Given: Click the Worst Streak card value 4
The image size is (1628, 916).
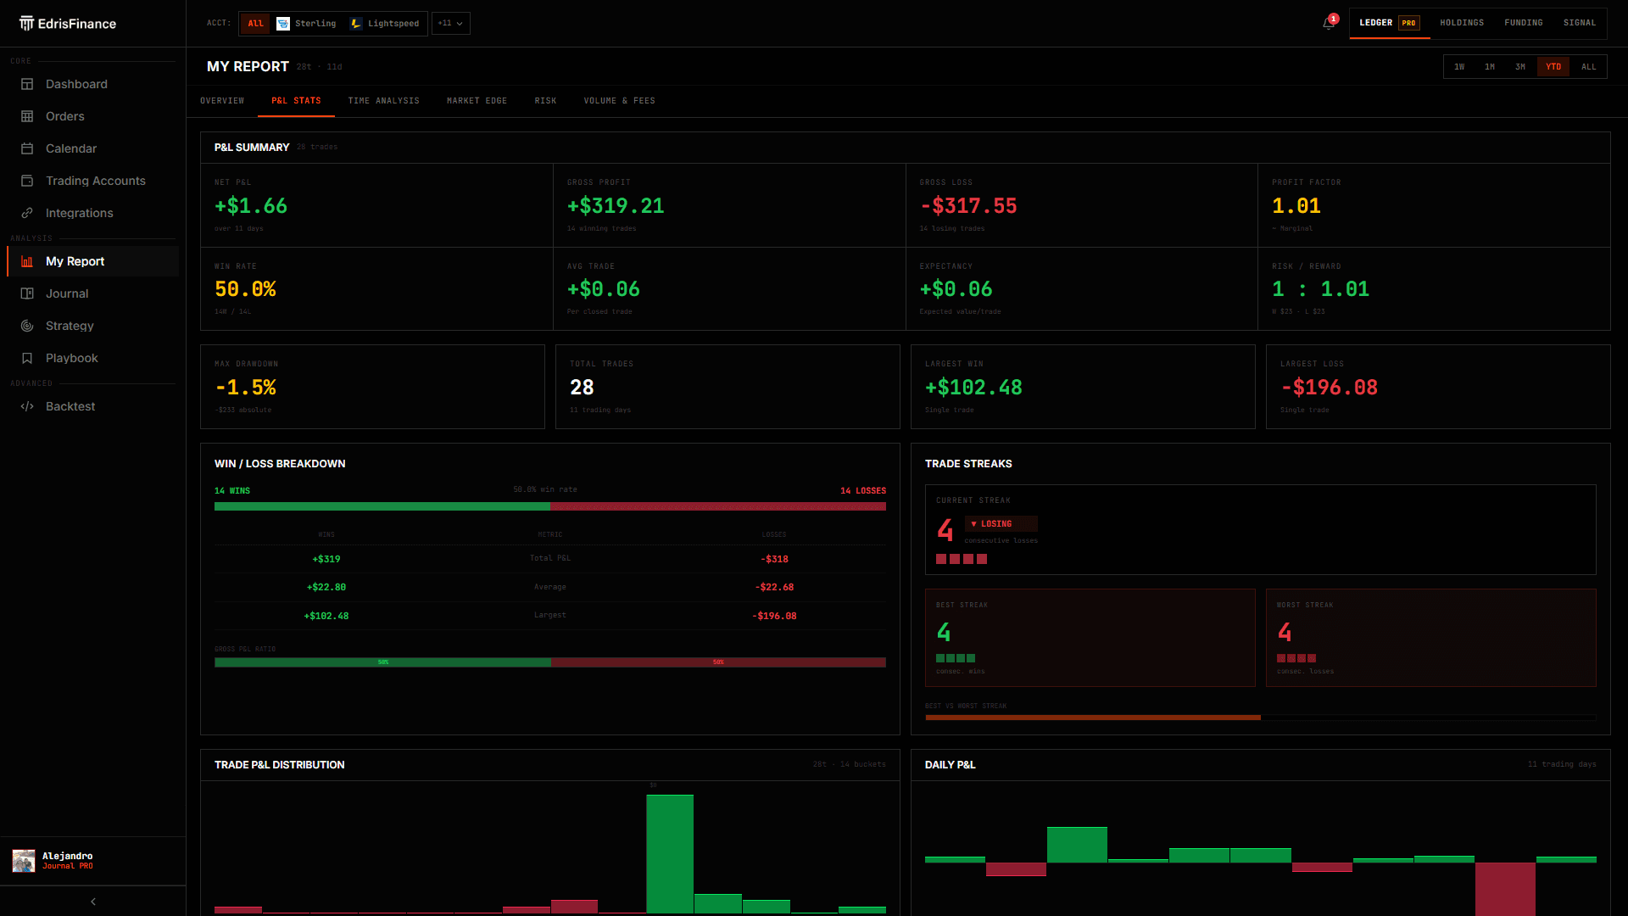Looking at the screenshot, I should pos(1285,633).
